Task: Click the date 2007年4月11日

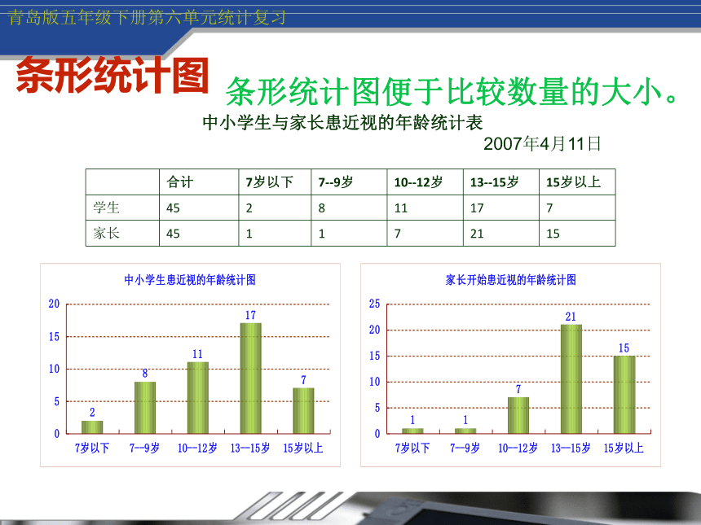Action: click(542, 144)
